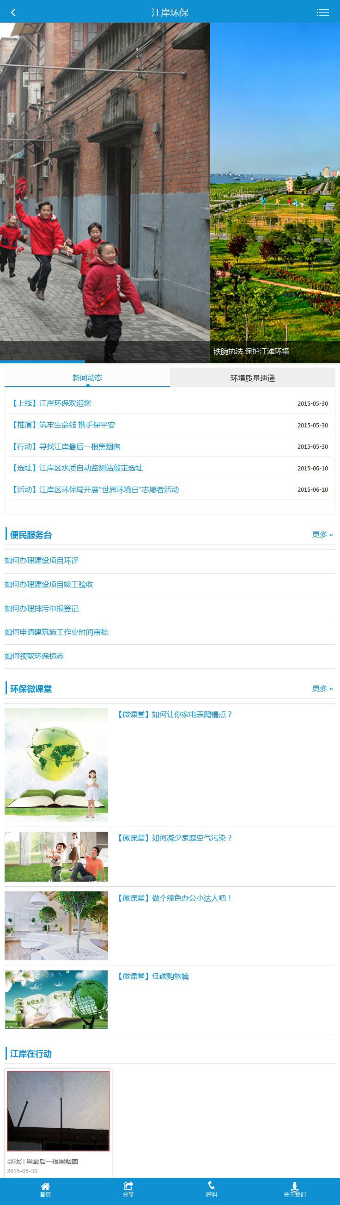Tap the back arrow icon in header
340x1205 pixels.
[x=13, y=12]
